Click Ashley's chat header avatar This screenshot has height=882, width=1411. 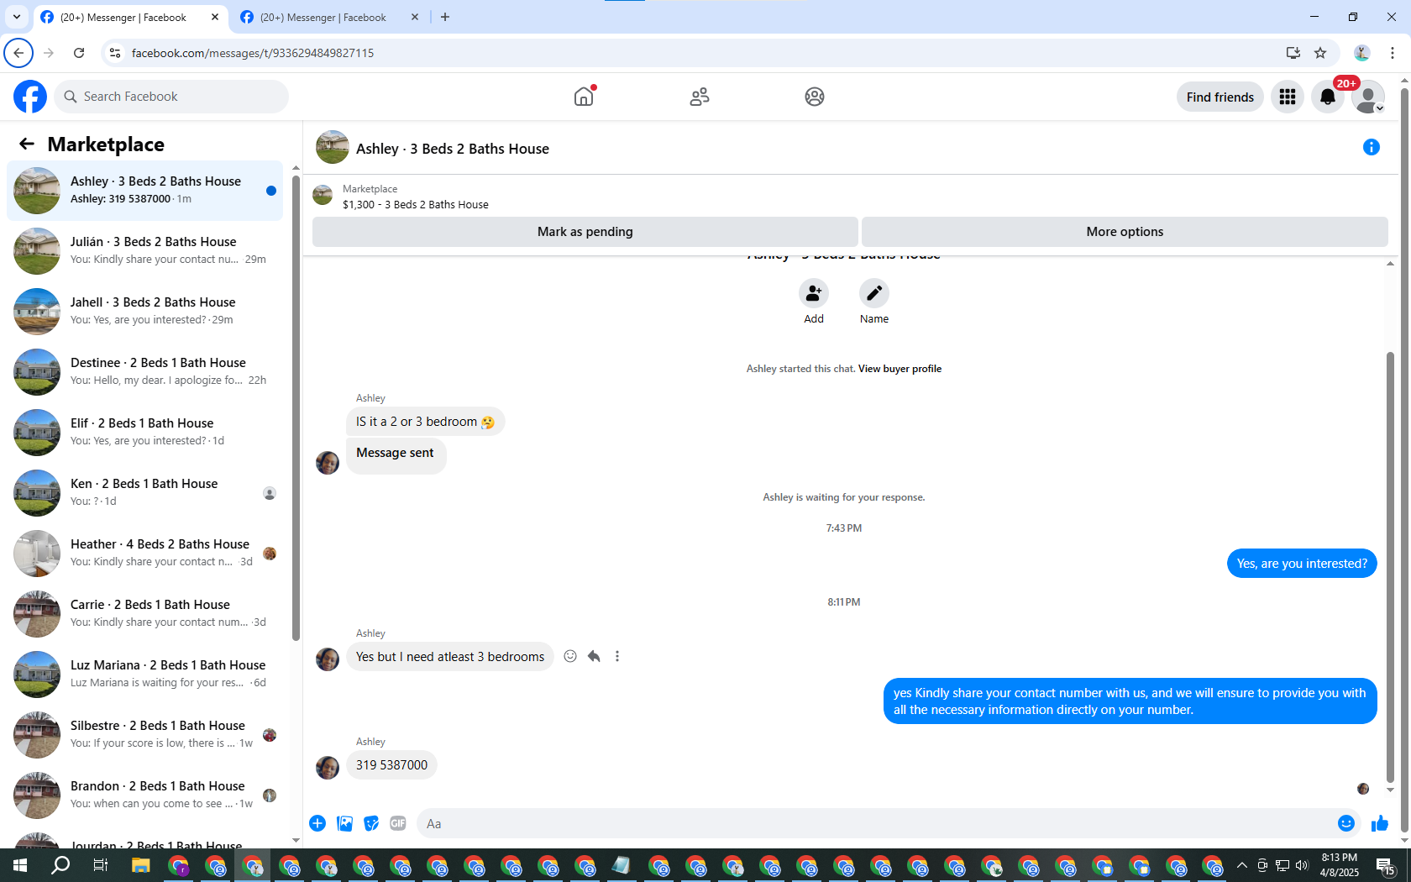333,147
